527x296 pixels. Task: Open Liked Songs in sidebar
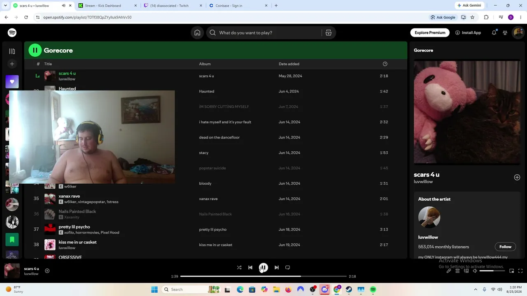click(x=12, y=81)
